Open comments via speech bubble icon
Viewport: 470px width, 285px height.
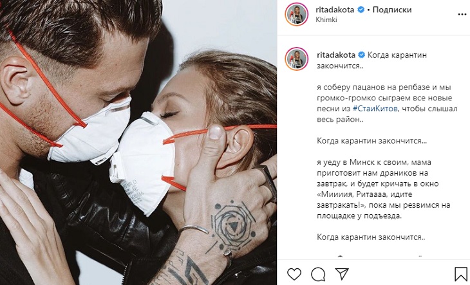click(x=318, y=274)
